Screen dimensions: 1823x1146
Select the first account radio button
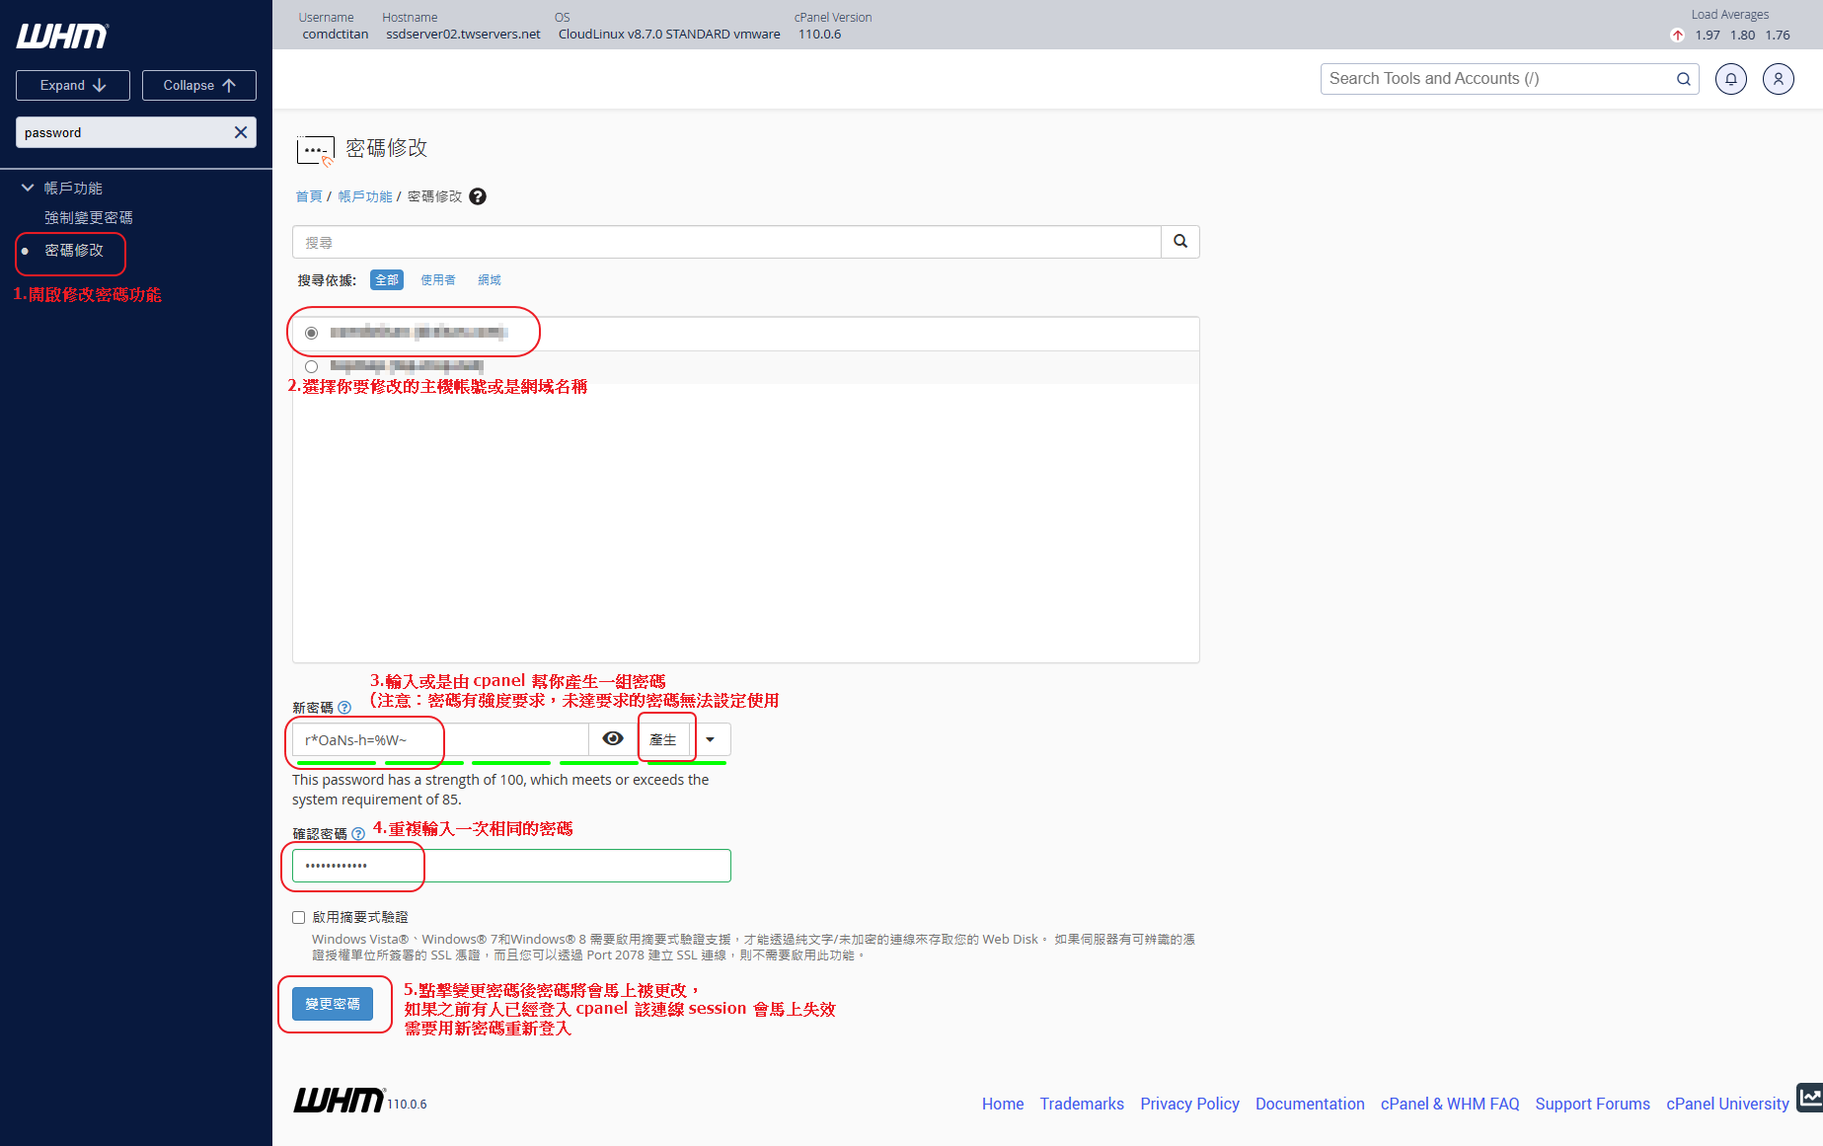tap(312, 334)
